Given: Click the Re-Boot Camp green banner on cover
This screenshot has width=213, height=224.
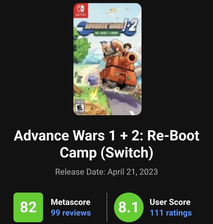Looking at the screenshot, I should pyautogui.click(x=107, y=33).
